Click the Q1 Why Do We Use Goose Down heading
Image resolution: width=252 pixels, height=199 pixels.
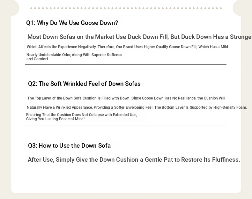72,23
